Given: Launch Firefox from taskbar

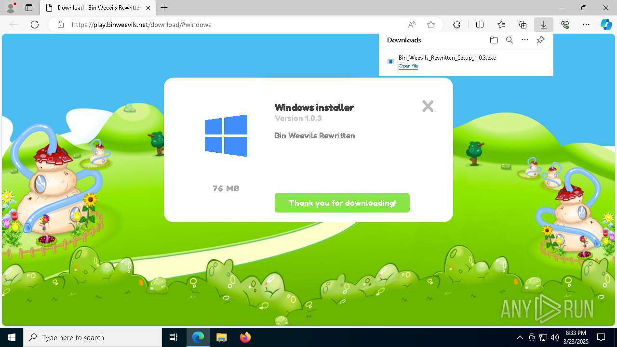Looking at the screenshot, I should click(x=245, y=337).
